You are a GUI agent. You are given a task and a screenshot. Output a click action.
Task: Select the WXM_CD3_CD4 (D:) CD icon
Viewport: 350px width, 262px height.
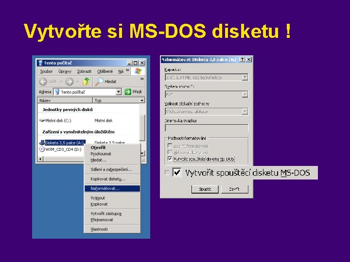pyautogui.click(x=42, y=149)
